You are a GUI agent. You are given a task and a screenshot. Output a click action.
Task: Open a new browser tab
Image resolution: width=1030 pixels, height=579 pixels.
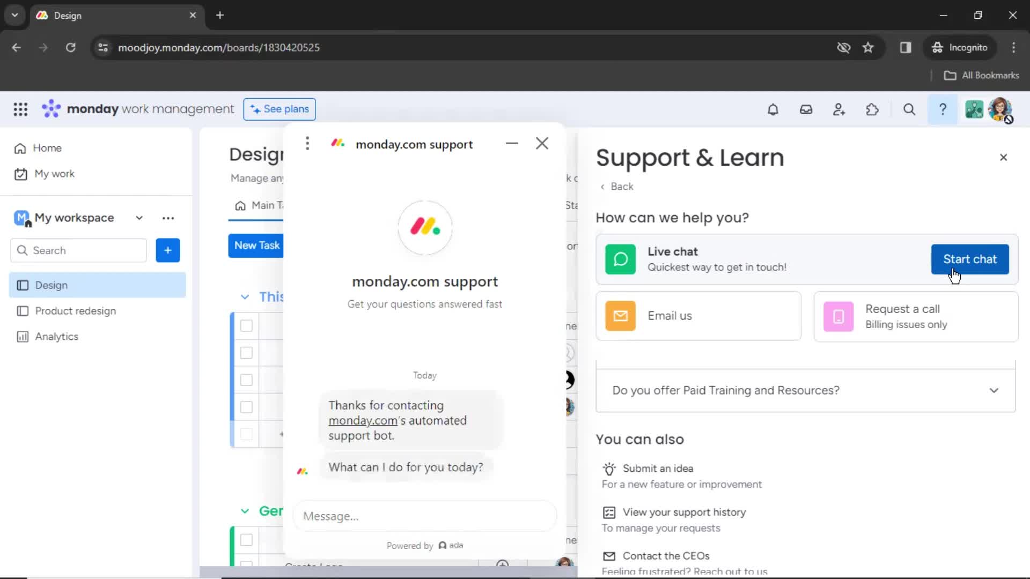pos(220,15)
